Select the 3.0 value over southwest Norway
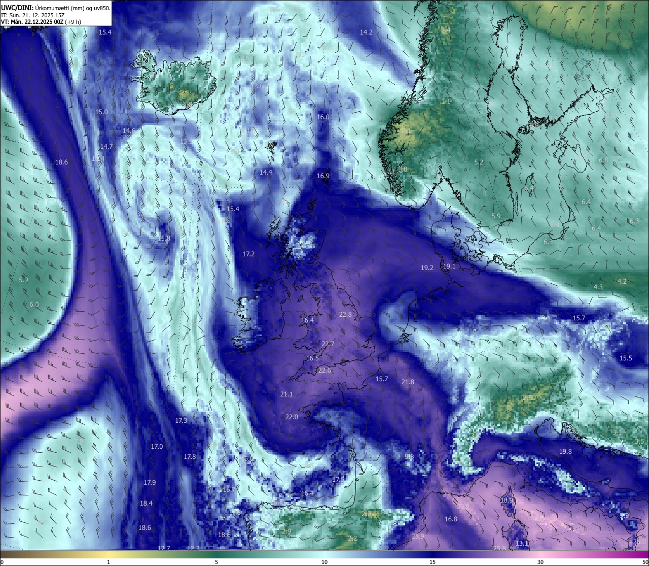The height and width of the screenshot is (566, 649). click(403, 169)
